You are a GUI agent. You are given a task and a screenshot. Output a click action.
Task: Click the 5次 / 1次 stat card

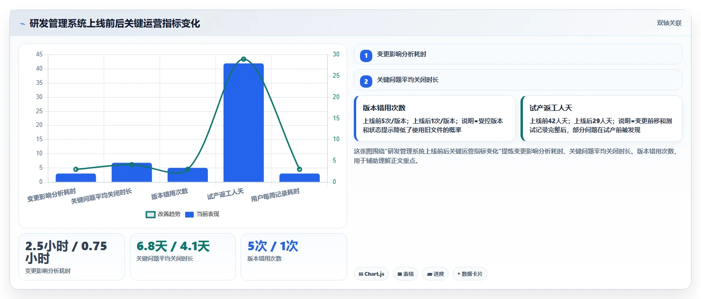tap(294, 257)
